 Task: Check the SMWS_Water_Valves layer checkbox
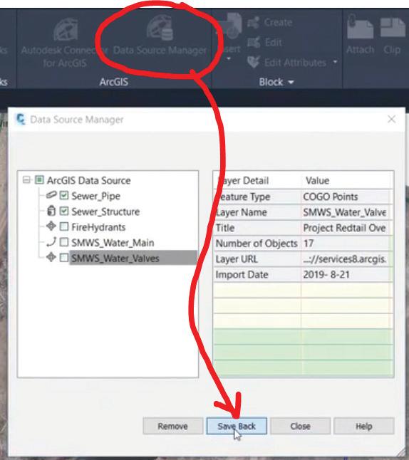point(64,258)
